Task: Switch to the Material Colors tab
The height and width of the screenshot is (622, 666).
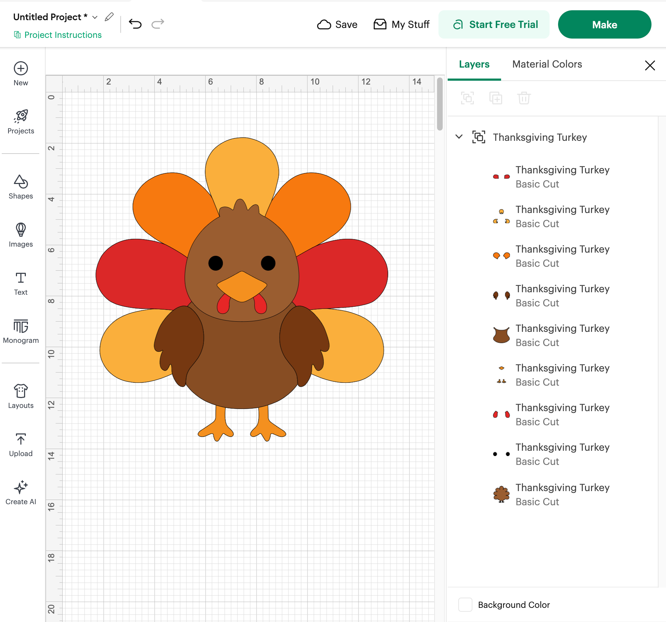Action: 547,64
